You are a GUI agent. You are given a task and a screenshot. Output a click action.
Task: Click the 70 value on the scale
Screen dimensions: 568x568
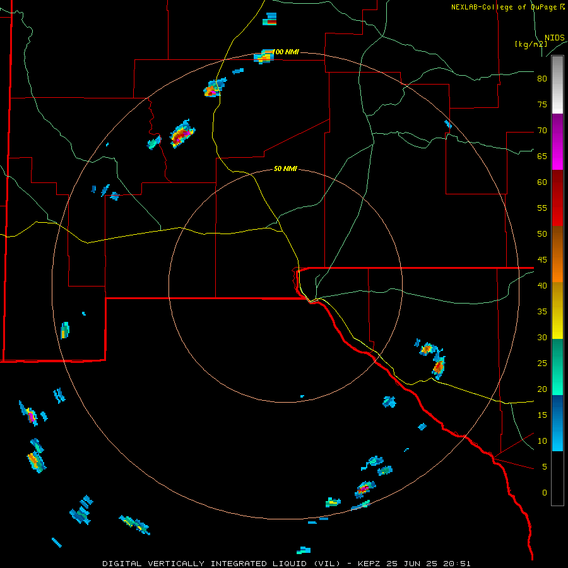pos(542,131)
